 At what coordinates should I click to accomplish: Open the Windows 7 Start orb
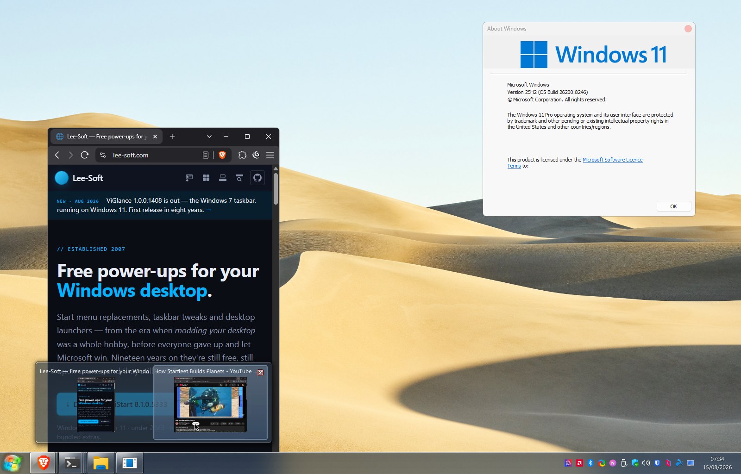click(x=13, y=463)
